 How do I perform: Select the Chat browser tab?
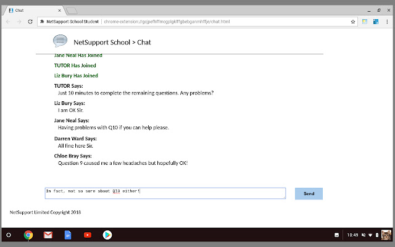click(x=34, y=10)
